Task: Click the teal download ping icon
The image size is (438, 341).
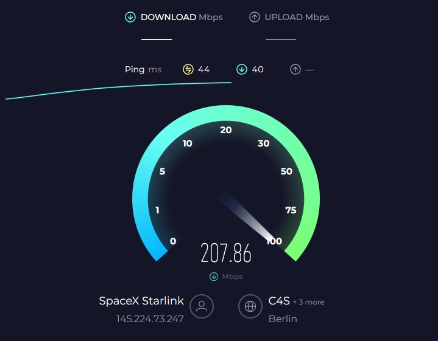Action: (242, 69)
